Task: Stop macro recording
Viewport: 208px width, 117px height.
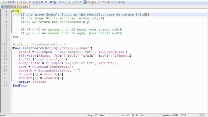Action: click(112, 2)
